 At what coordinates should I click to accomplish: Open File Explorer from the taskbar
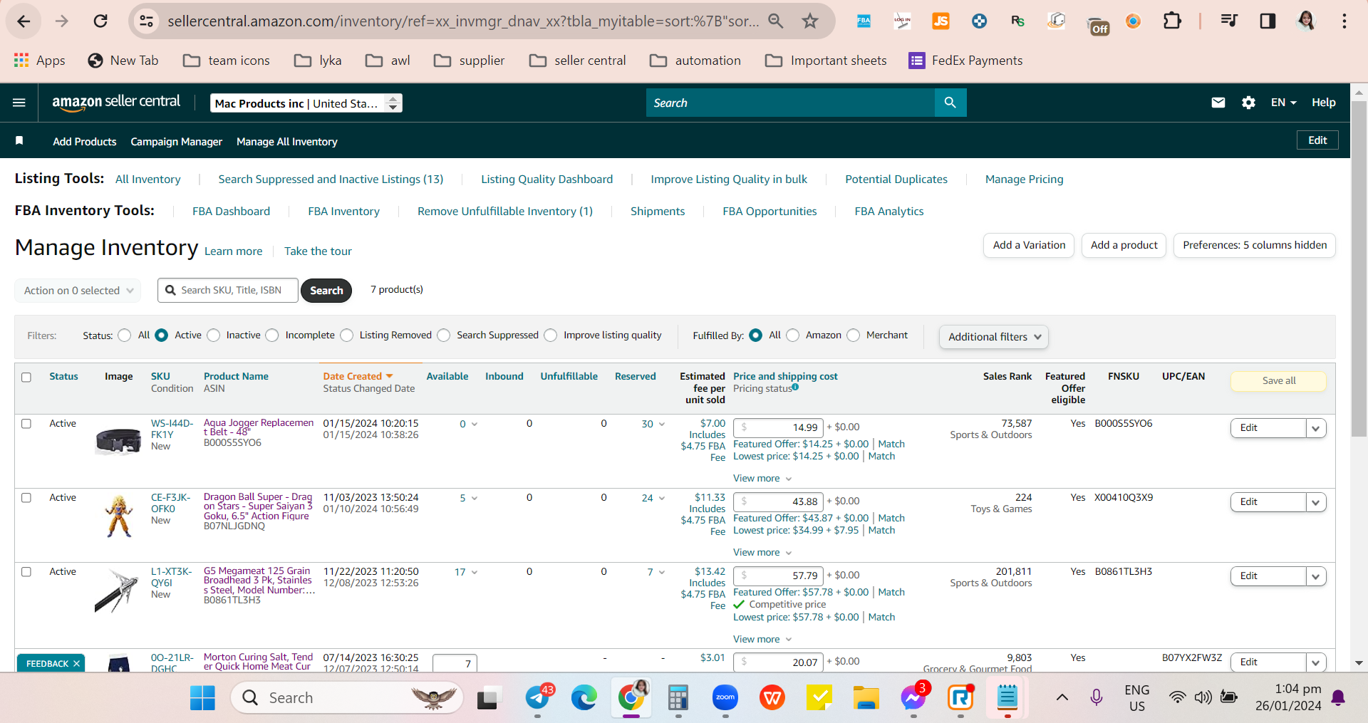coord(866,698)
